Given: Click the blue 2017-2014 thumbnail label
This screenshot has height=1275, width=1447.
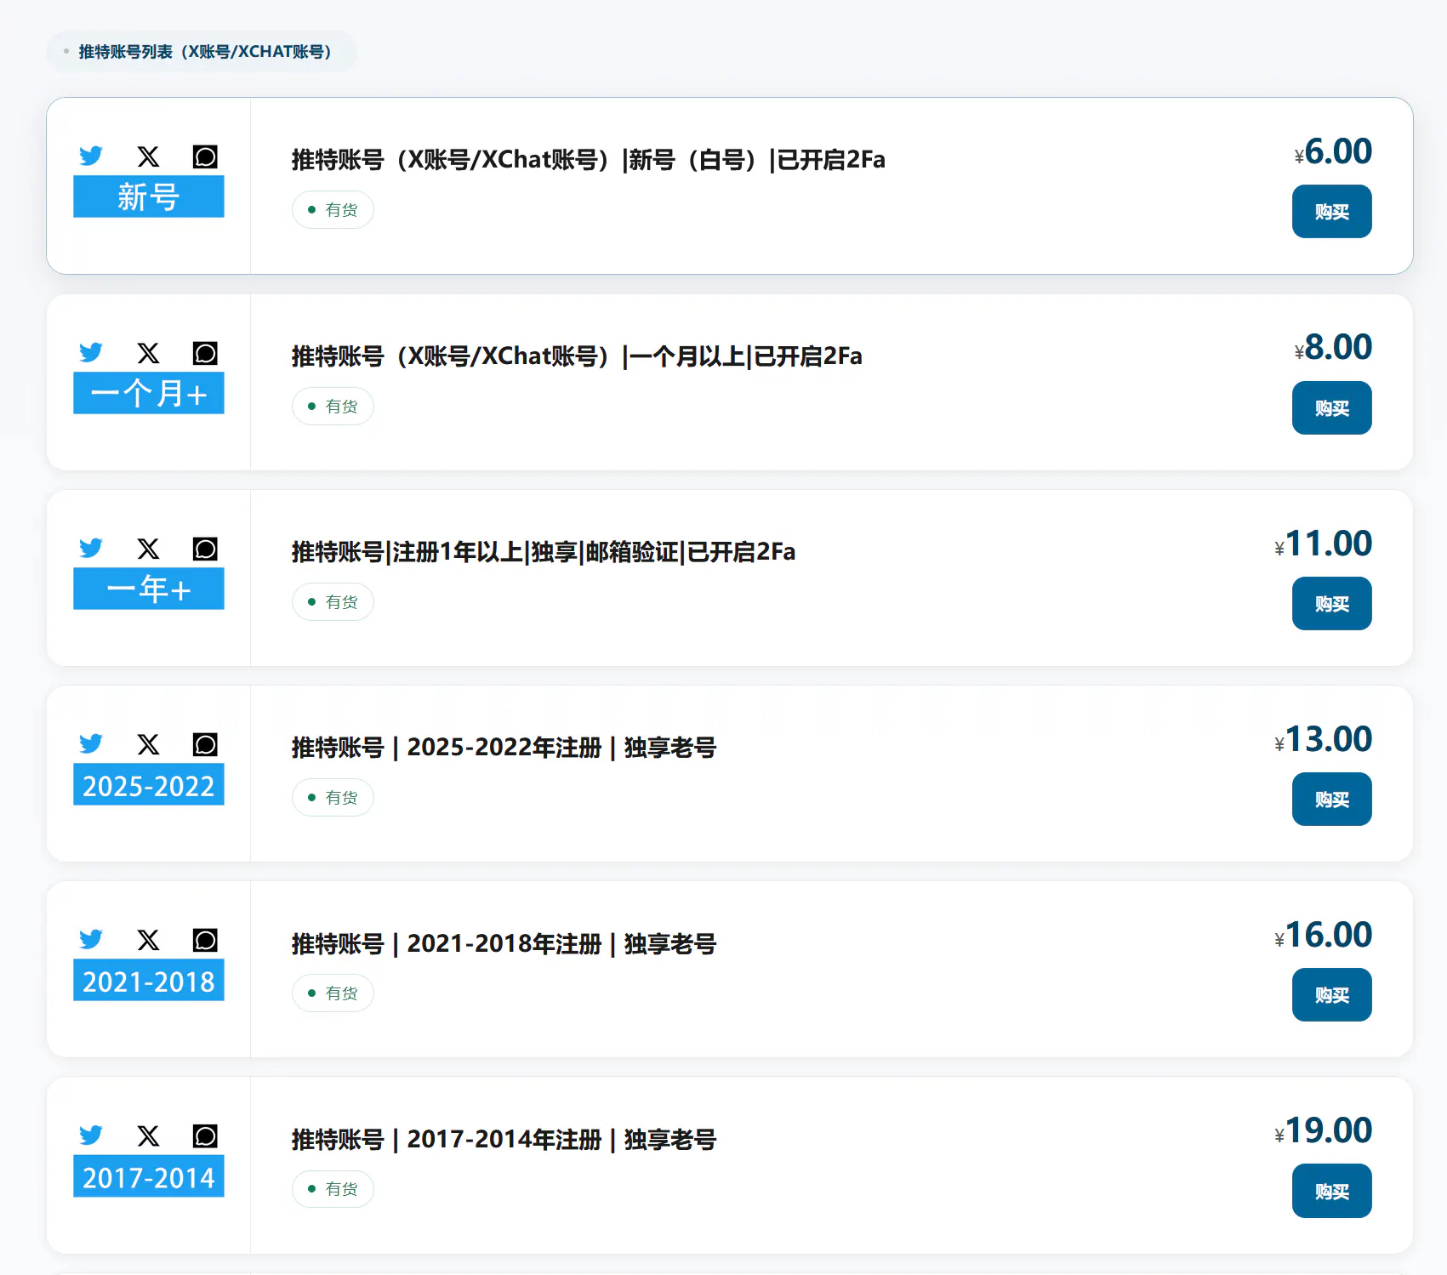Looking at the screenshot, I should tap(149, 1177).
